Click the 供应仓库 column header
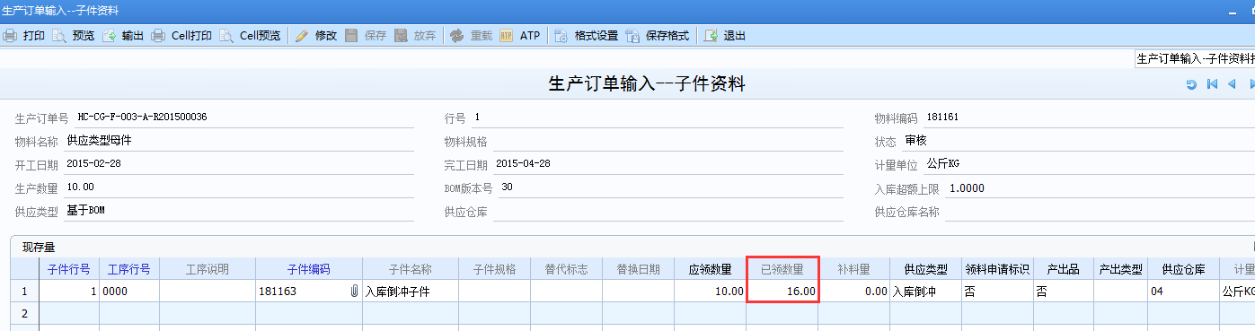 pos(1183,269)
